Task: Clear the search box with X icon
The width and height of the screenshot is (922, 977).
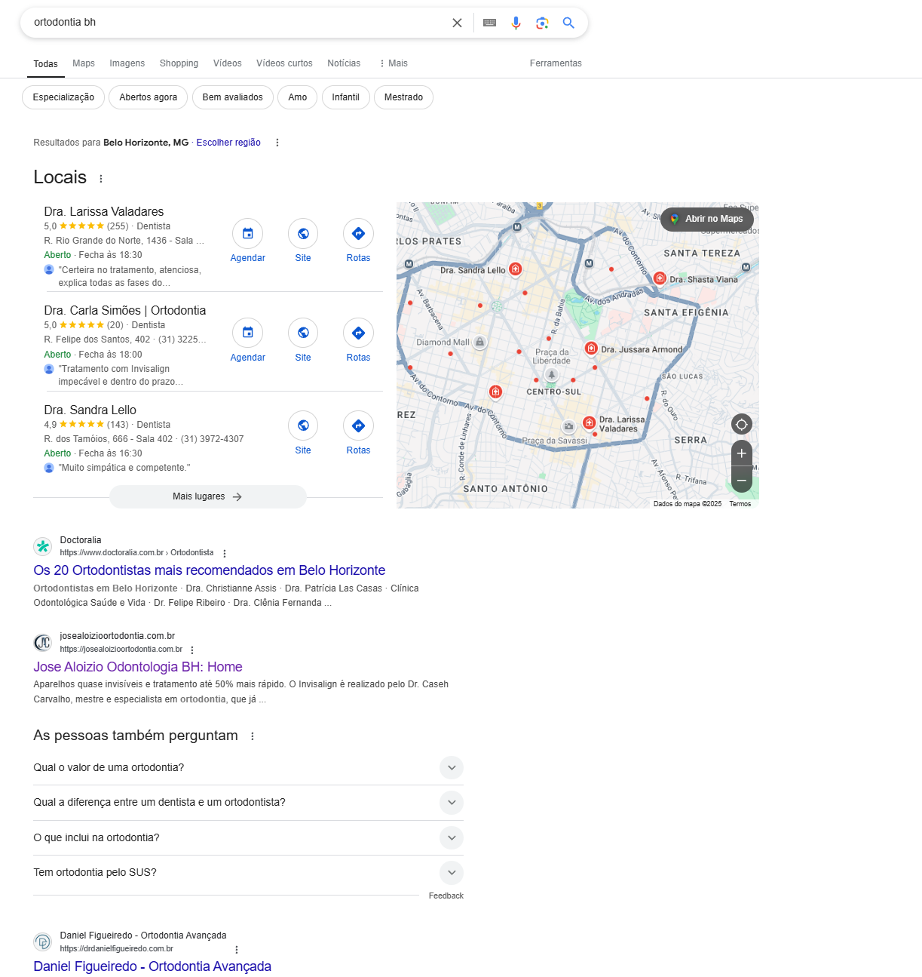Action: (457, 23)
